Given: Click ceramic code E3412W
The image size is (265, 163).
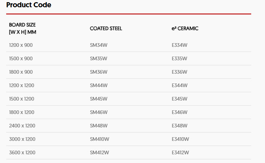Looking at the screenshot, I should pos(180,152).
